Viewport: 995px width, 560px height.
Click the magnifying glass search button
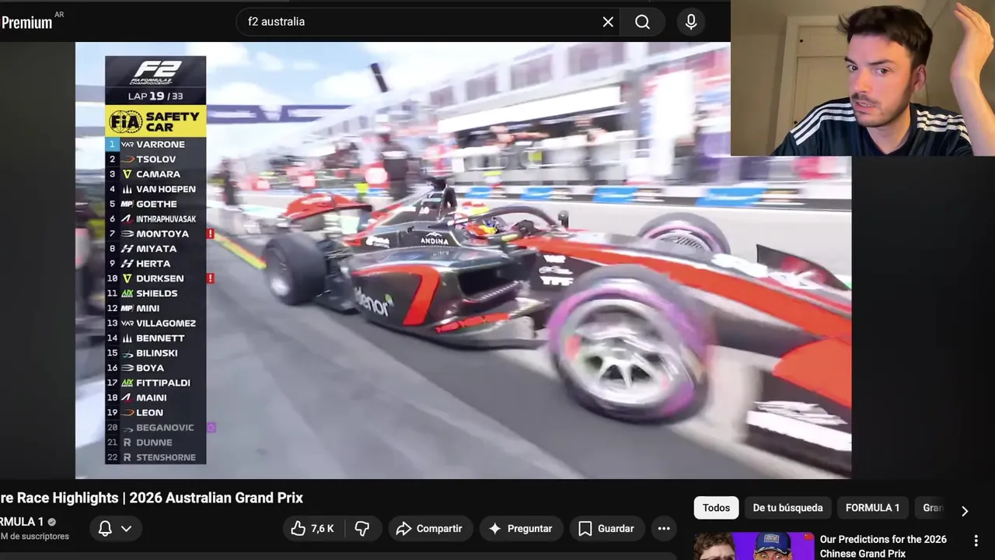pos(643,22)
